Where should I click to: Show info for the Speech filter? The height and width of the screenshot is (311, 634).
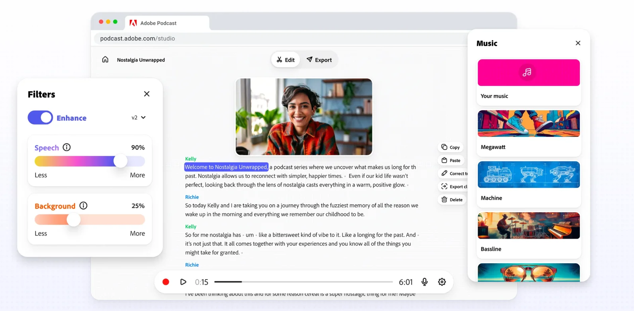(x=67, y=147)
